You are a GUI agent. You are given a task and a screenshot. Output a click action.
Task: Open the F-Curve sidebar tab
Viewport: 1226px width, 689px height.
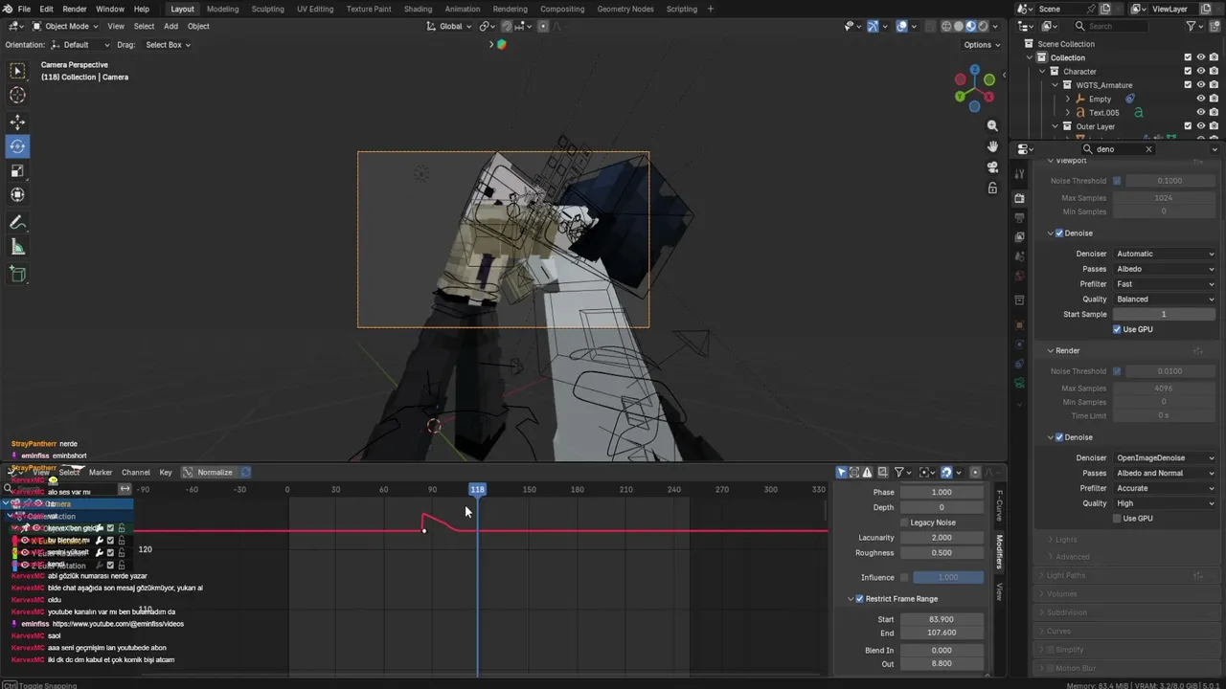click(1000, 506)
